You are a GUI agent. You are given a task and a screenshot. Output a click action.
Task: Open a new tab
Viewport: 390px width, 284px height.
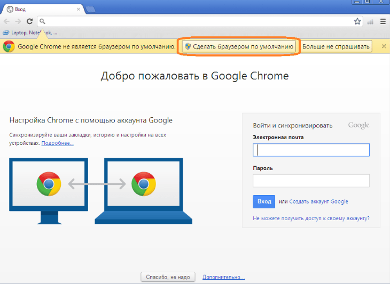pos(90,10)
